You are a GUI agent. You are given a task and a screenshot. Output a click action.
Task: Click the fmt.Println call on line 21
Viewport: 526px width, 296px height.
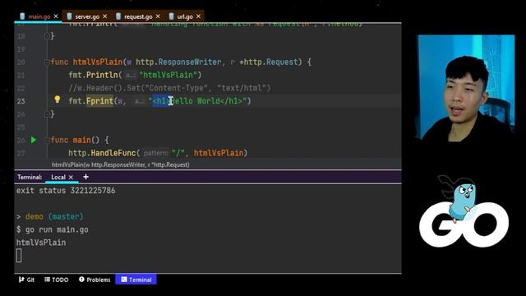click(93, 75)
